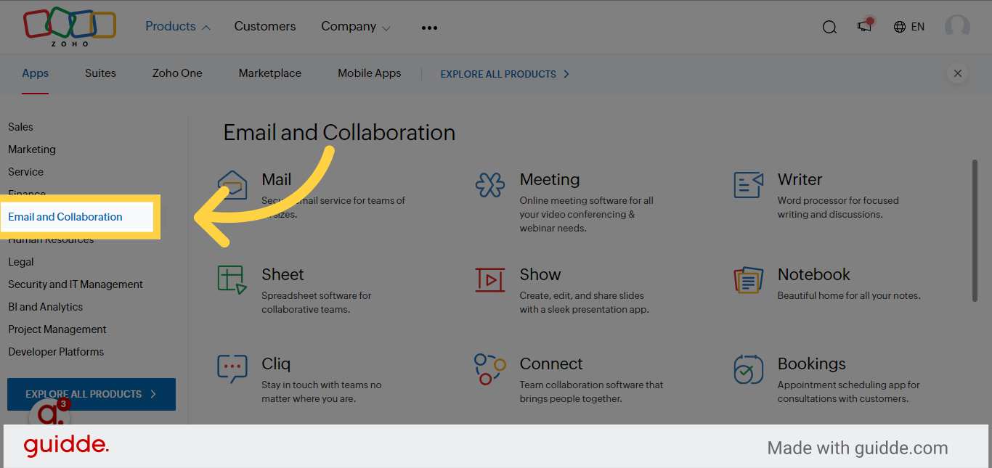The width and height of the screenshot is (992, 468).
Task: Open the Cliq product title
Action: point(276,364)
